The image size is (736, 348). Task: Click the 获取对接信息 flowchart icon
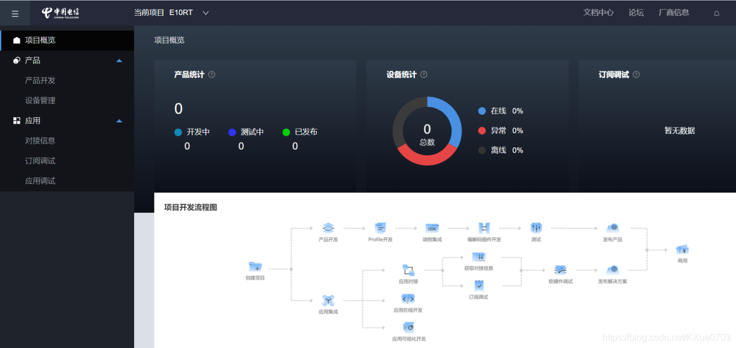point(479,257)
